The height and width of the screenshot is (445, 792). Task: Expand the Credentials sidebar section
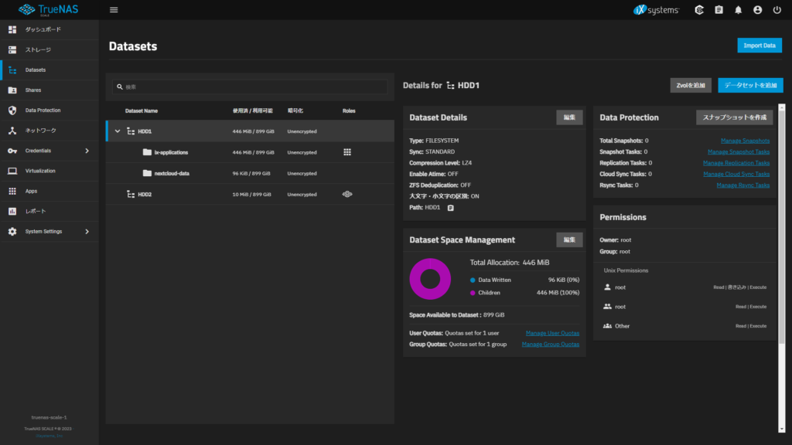[x=49, y=151]
